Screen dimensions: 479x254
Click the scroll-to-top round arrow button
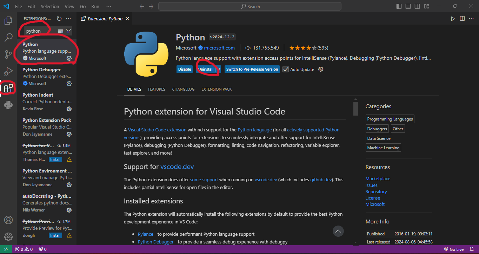(338, 231)
